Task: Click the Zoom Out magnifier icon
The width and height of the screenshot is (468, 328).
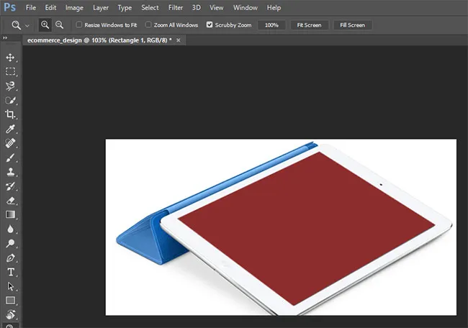Action: [x=60, y=24]
